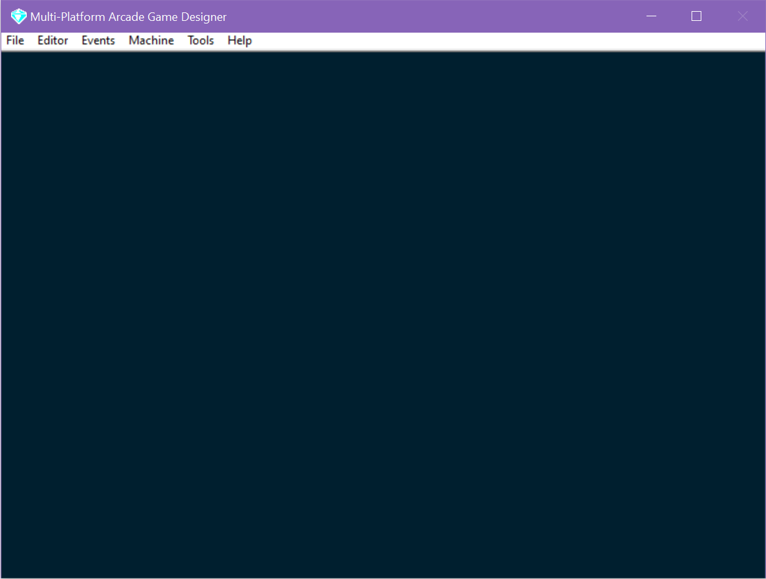Open the Tools menu
Viewport: 766px width, 579px height.
(200, 40)
